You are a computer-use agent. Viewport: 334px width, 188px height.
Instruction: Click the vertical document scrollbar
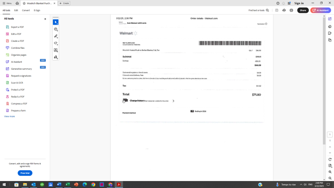tap(324, 81)
